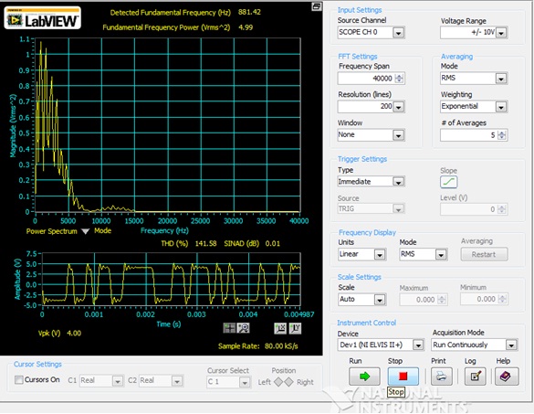Open the Acquisition Mode dropdown
The image size is (534, 414).
click(475, 345)
